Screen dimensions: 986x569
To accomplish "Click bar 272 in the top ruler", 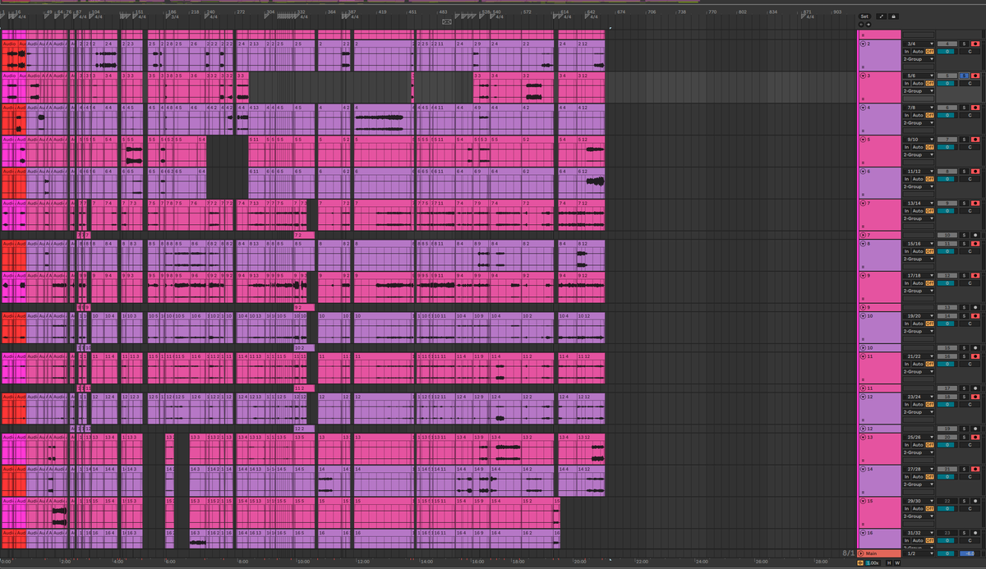I will [240, 12].
